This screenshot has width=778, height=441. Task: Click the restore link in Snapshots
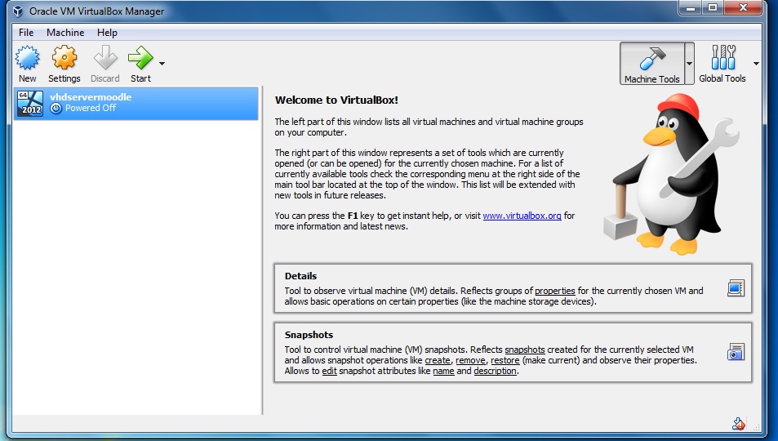coord(505,360)
